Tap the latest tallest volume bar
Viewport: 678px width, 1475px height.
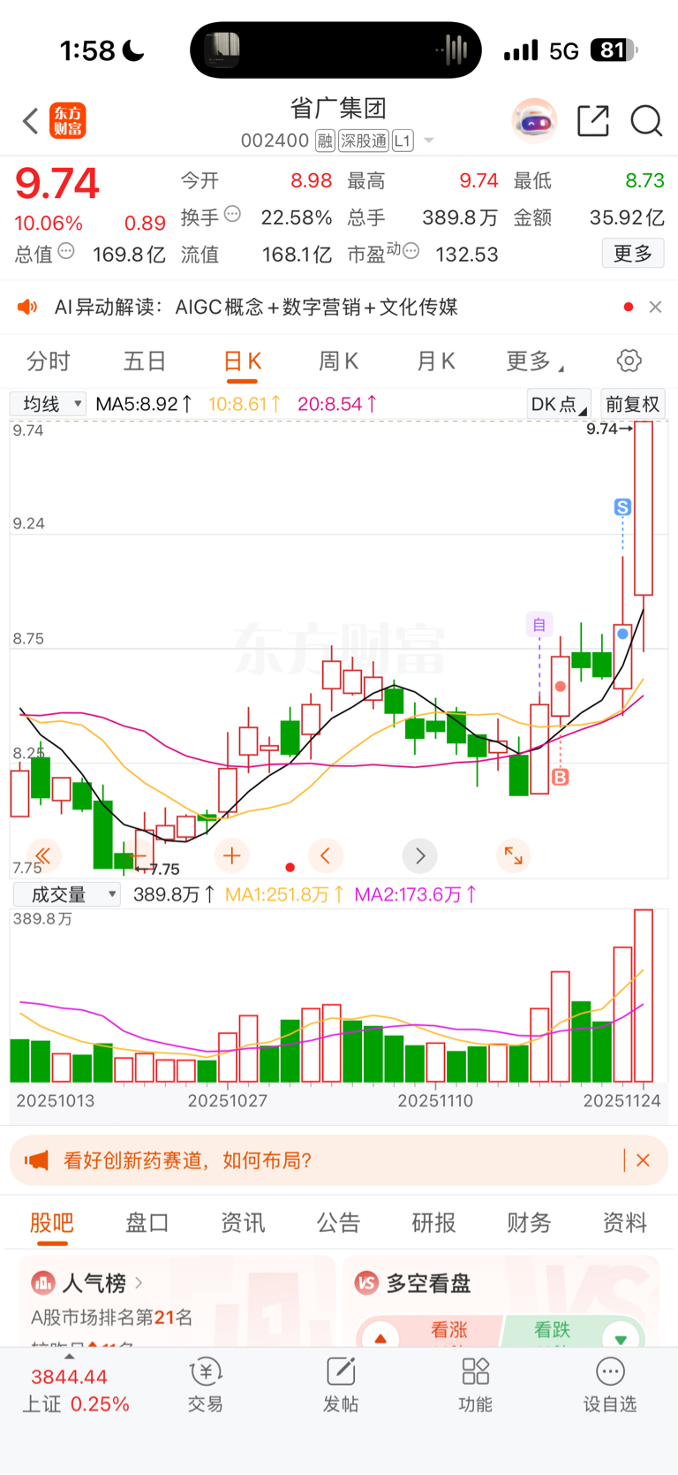(x=644, y=996)
